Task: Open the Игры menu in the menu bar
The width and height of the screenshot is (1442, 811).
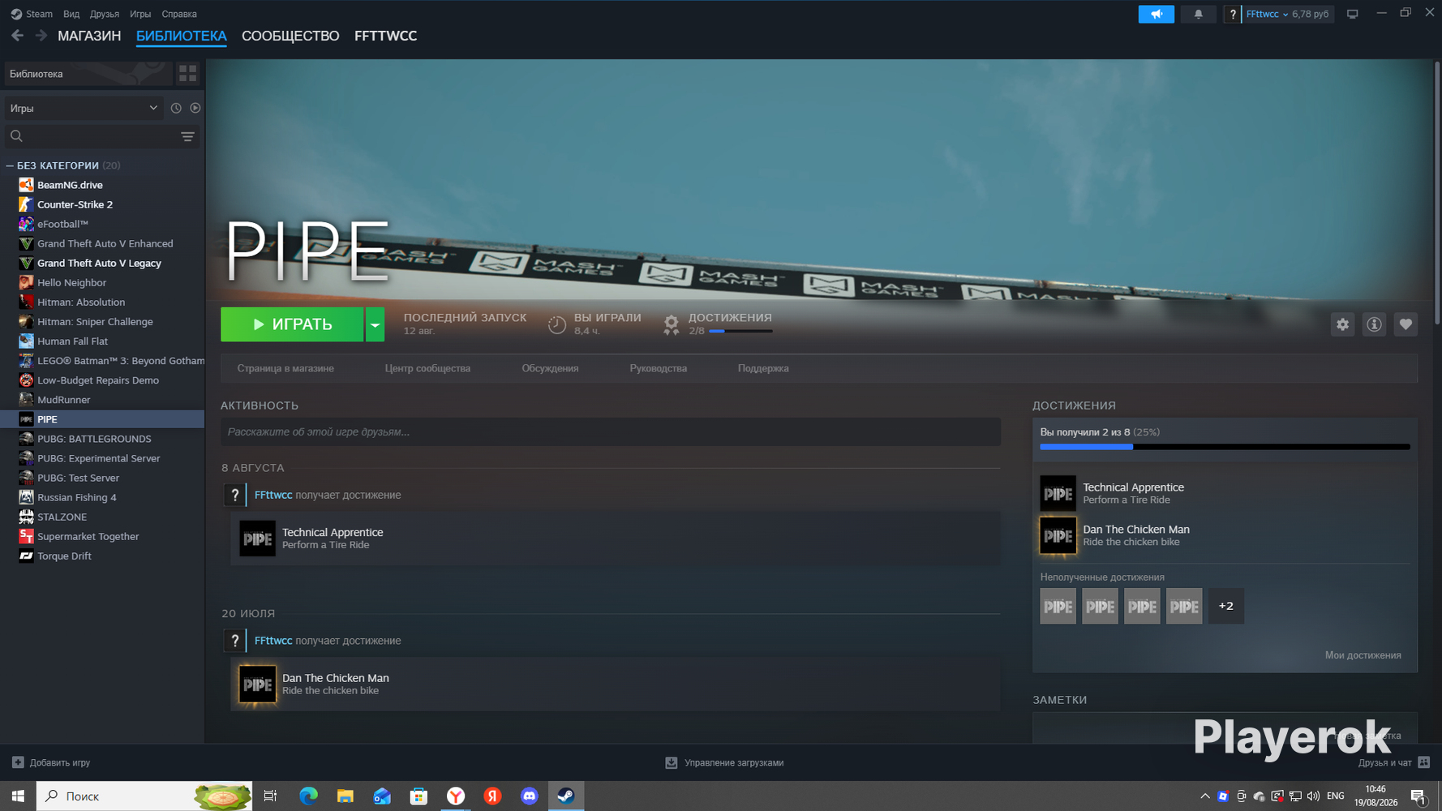Action: (140, 14)
